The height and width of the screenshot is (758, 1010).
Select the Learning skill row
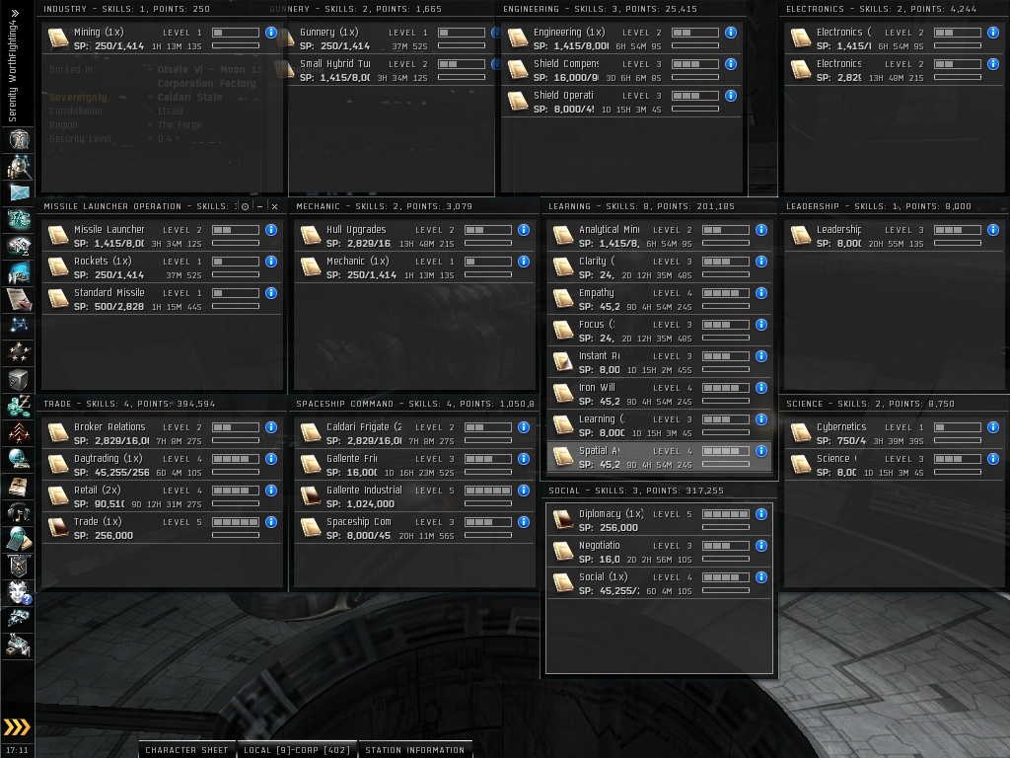660,425
